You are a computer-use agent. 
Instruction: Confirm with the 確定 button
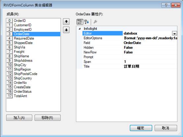[141, 128]
